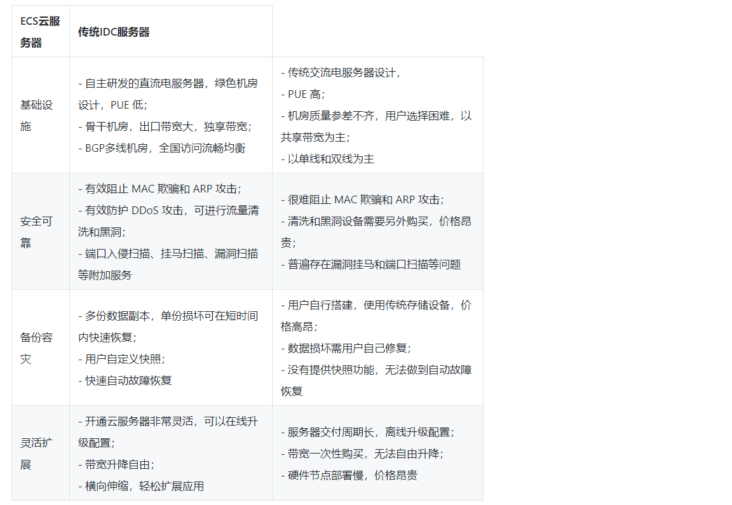
Task: Click text '普遍存在漏洞挂马和端口扫描等问题'
Action: (x=374, y=264)
